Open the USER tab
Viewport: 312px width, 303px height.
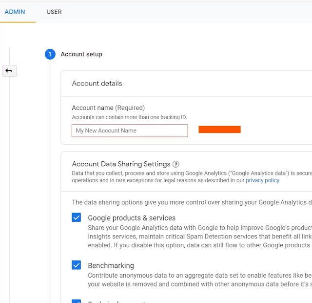point(54,12)
